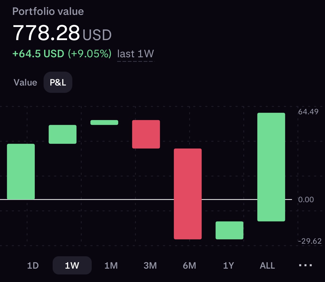Switch chart to 6M range

(189, 266)
